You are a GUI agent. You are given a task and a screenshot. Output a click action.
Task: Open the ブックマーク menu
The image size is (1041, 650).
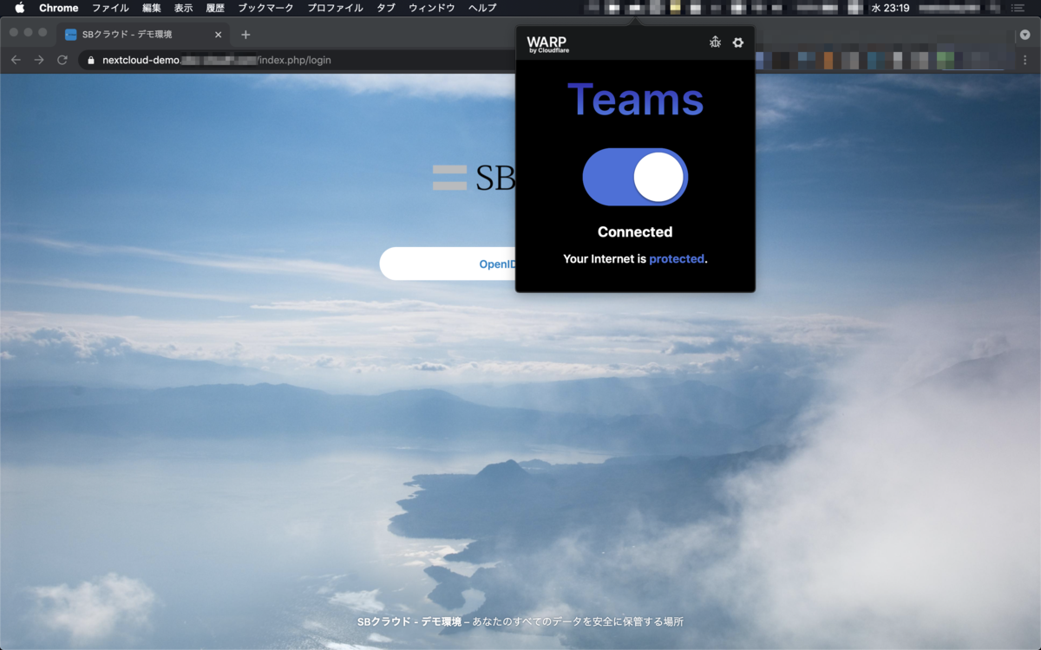(265, 8)
